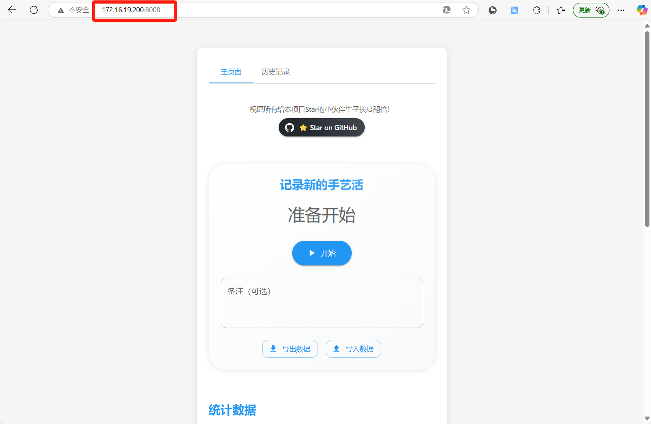Click the address bar URL 172.16.19.200:8008
Image resolution: width=651 pixels, height=424 pixels.
(x=131, y=10)
